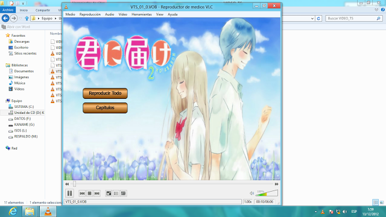Screen dimensions: 386x217
Task: Open system tray volume icon
Action: [x=345, y=212]
